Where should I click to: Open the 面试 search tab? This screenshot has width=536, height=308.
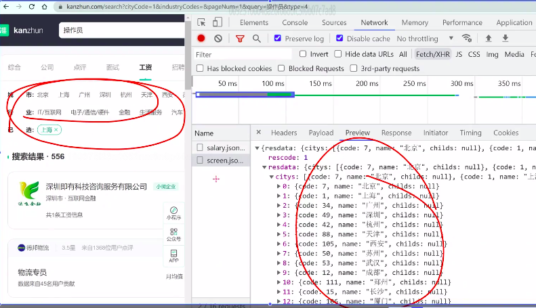pyautogui.click(x=112, y=67)
